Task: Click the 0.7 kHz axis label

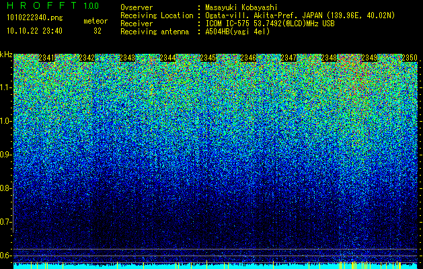Action: click(x=6, y=222)
